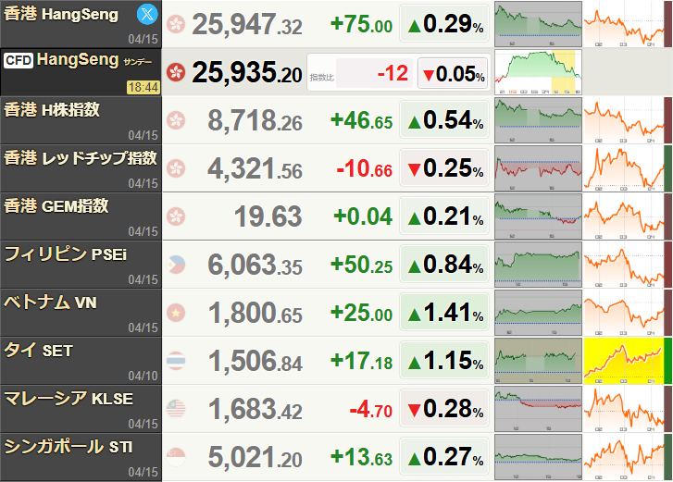The image size is (673, 482).
Task: Click the HangSeng orange long-term chart
Action: (624, 24)
